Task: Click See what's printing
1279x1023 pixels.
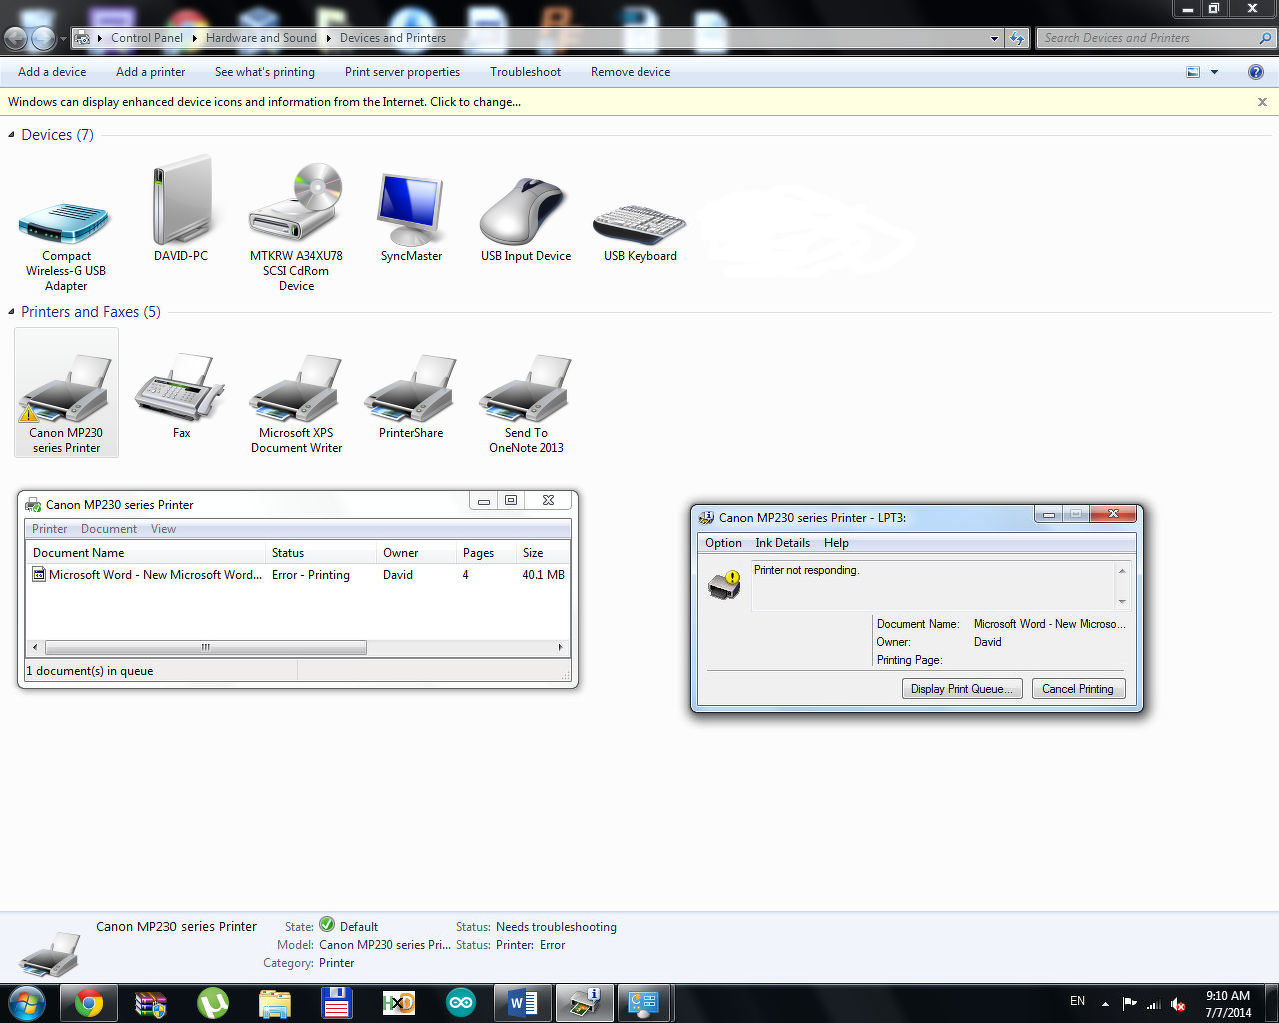Action: point(264,72)
